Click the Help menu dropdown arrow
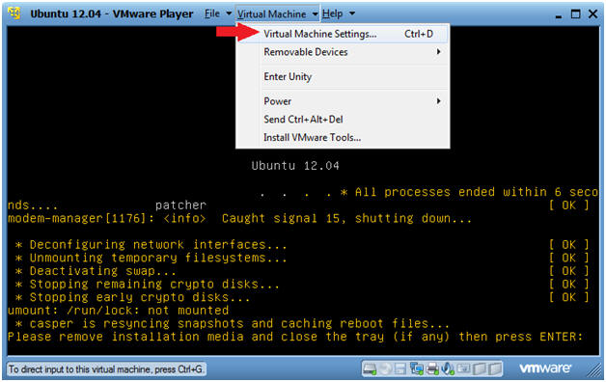 pyautogui.click(x=352, y=14)
